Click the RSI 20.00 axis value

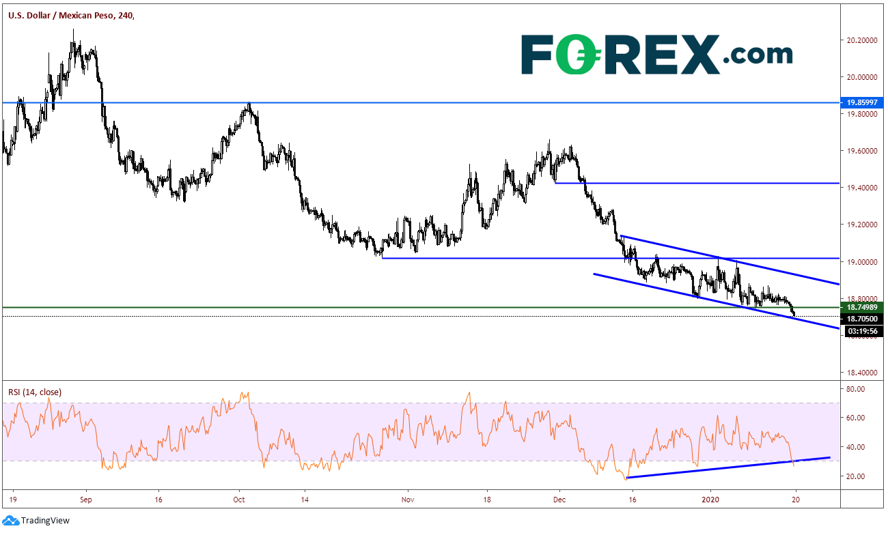855,476
